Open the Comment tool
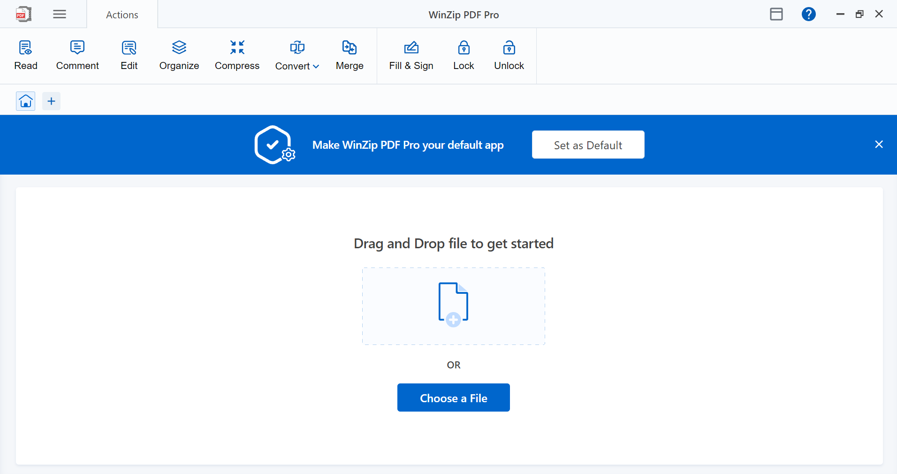897x474 pixels. [77, 55]
